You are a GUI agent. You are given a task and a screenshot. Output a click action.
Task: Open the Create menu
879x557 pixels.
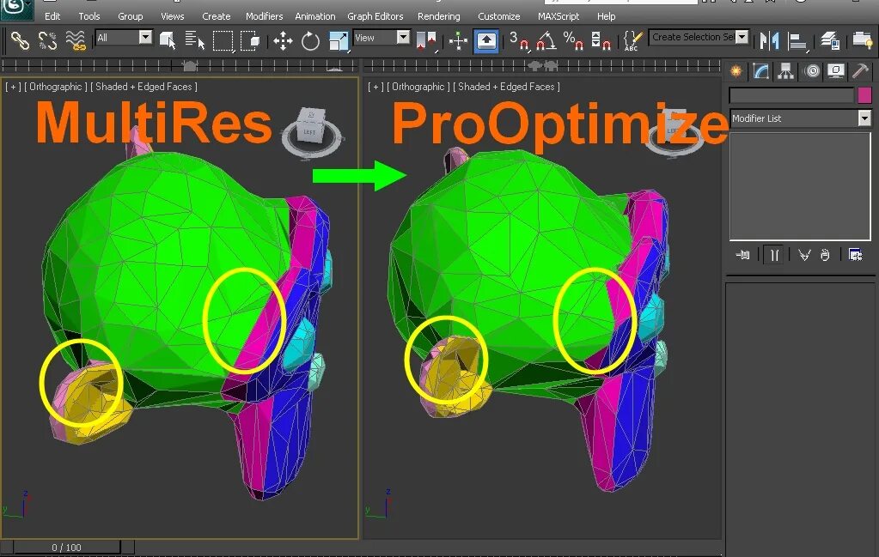click(x=216, y=16)
